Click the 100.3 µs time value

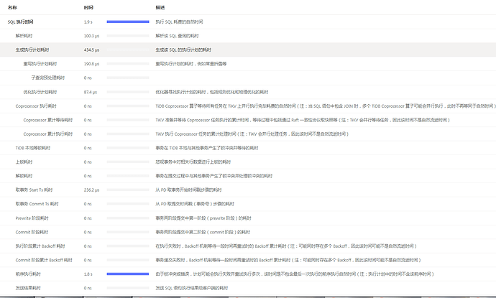point(92,36)
